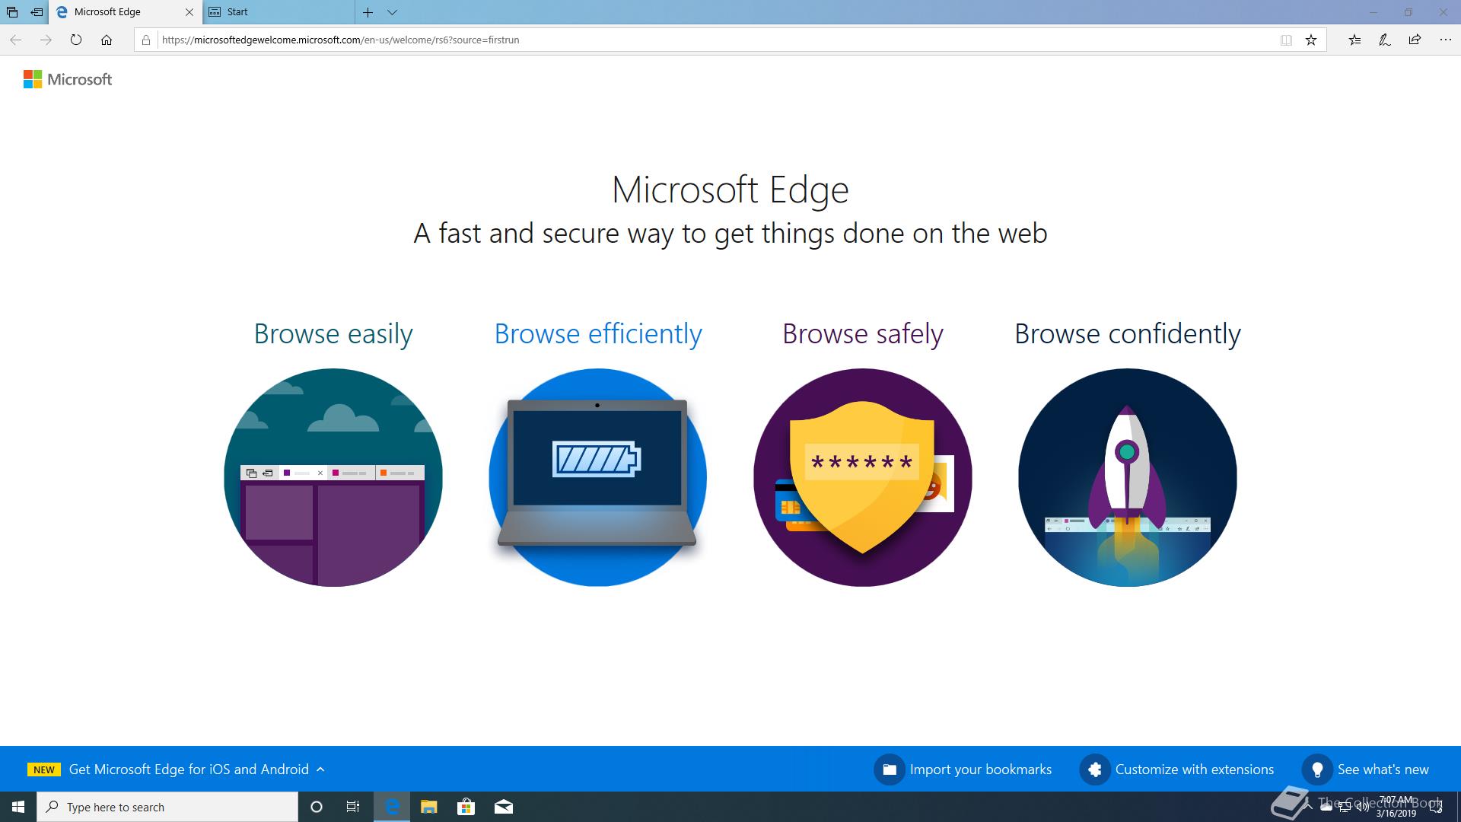Switch to the Start tab
The width and height of the screenshot is (1461, 822).
click(279, 12)
